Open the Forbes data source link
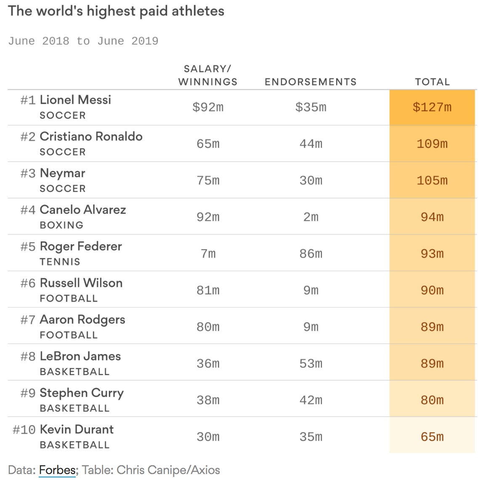This screenshot has height=485, width=494. click(x=57, y=470)
